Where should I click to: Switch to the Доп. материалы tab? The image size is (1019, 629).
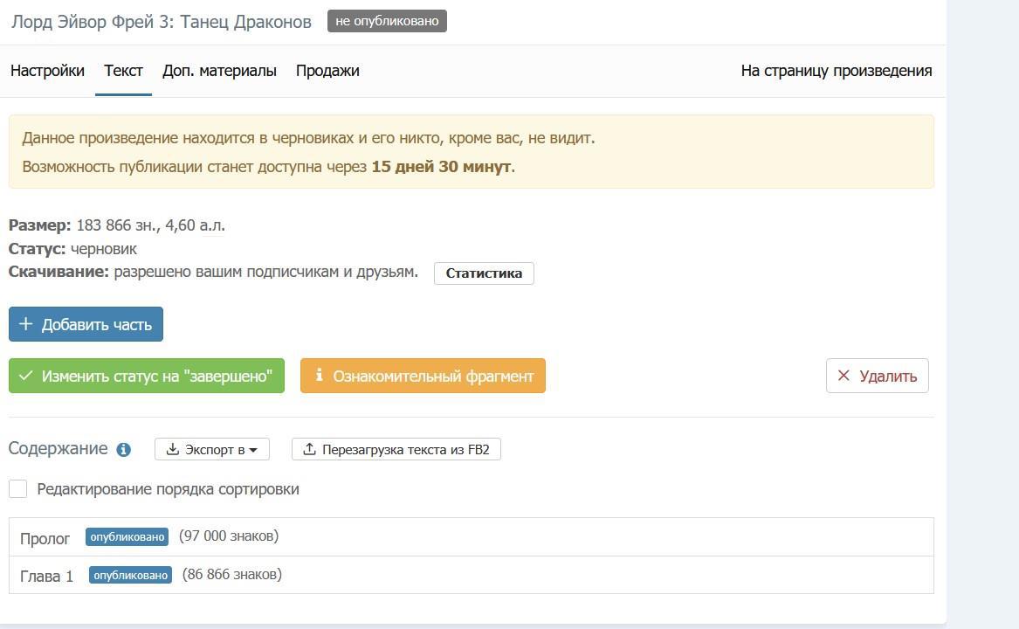pyautogui.click(x=220, y=71)
